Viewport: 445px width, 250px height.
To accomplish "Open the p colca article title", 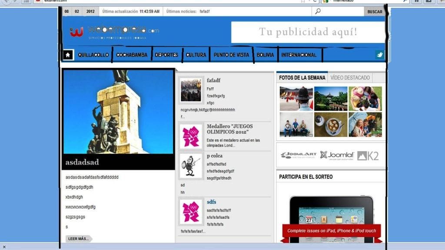I will coord(215,156).
